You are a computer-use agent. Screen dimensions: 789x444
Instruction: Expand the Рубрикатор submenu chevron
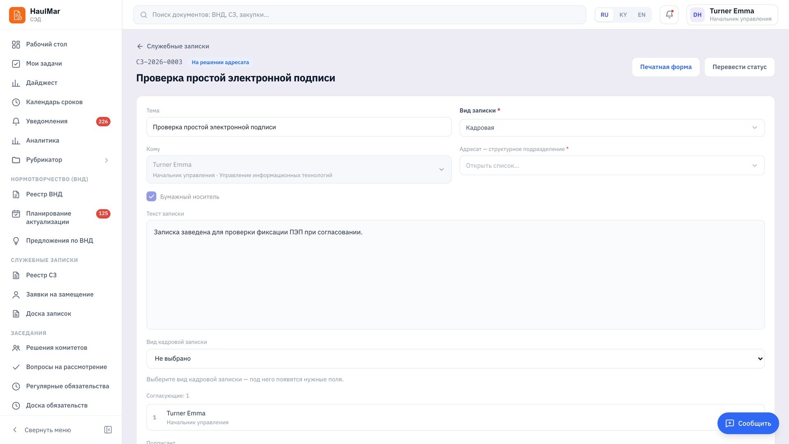point(106,160)
